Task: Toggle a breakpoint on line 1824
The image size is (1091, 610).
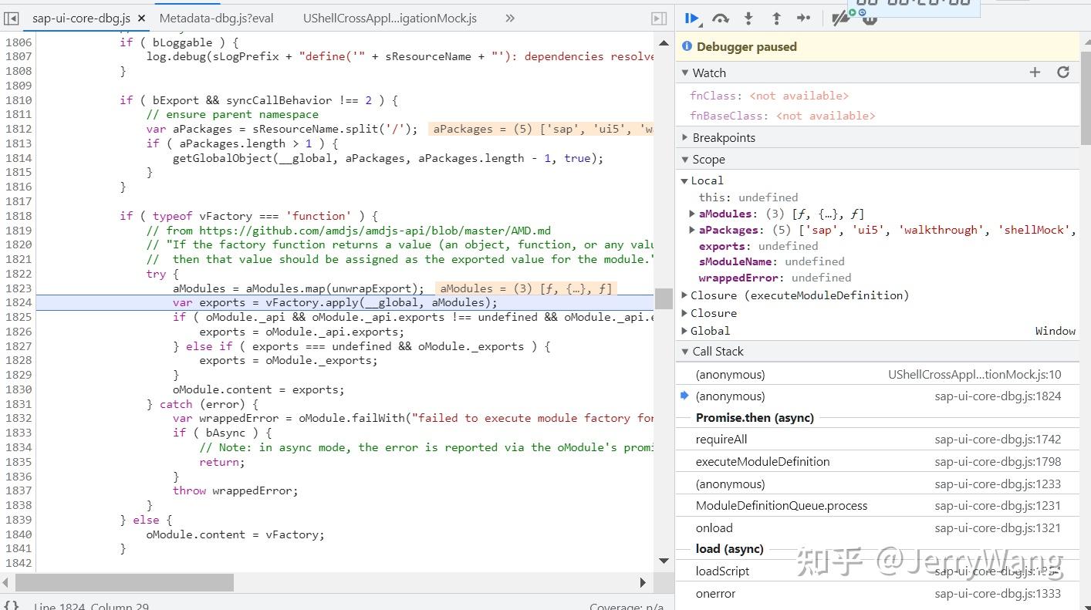Action: pyautogui.click(x=19, y=302)
